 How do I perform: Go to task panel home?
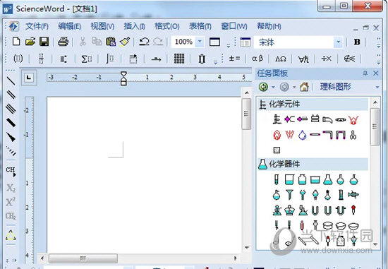(x=304, y=87)
